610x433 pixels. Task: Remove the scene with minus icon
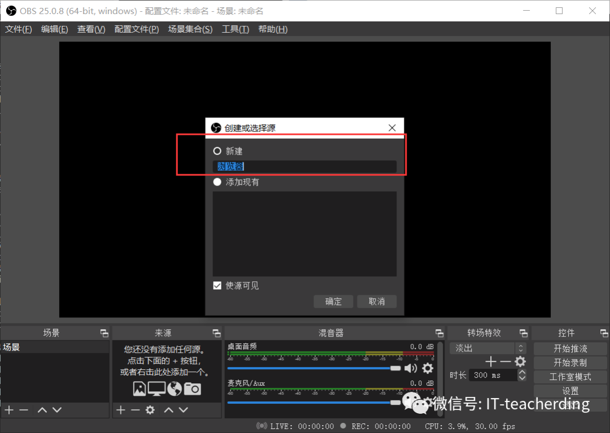[24, 410]
